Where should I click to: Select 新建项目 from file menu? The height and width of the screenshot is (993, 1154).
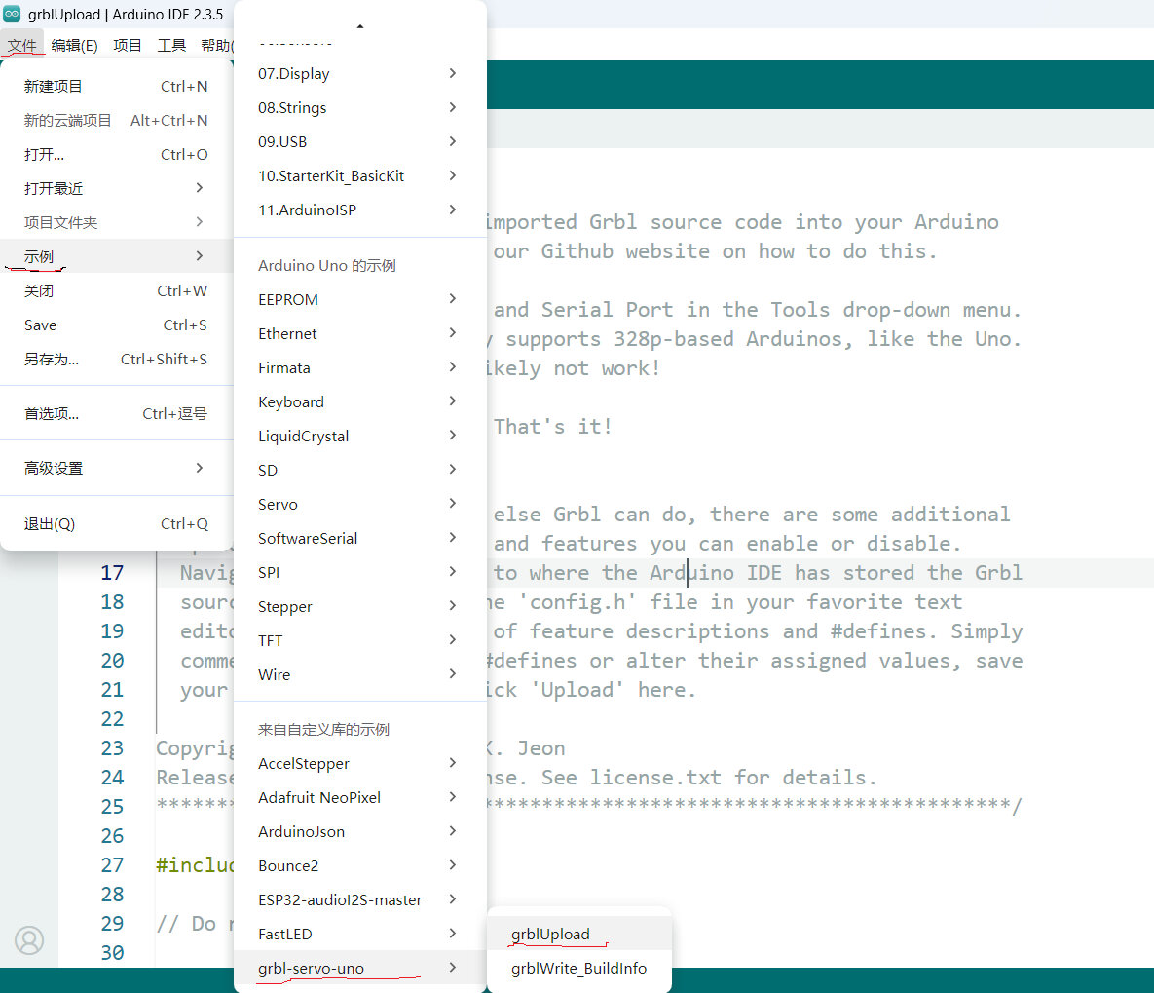(x=116, y=86)
